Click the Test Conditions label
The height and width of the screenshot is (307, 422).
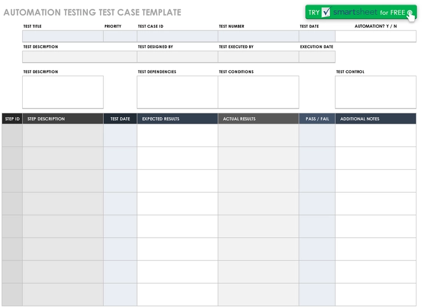[237, 72]
